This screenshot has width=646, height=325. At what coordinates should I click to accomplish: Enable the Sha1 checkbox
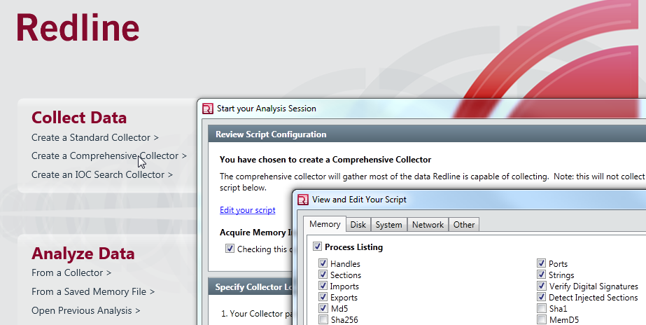click(541, 308)
